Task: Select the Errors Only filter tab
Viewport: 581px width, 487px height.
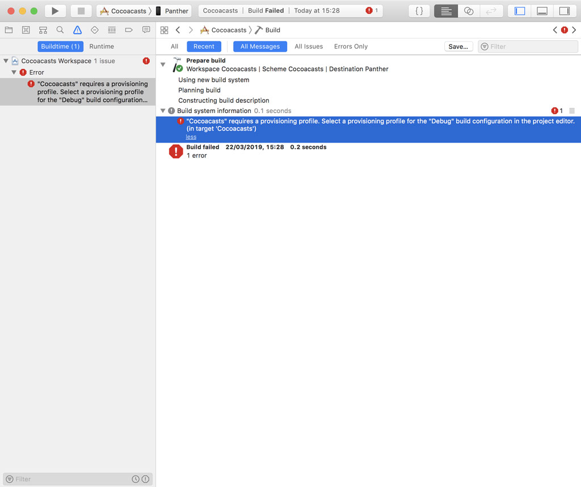Action: [350, 46]
